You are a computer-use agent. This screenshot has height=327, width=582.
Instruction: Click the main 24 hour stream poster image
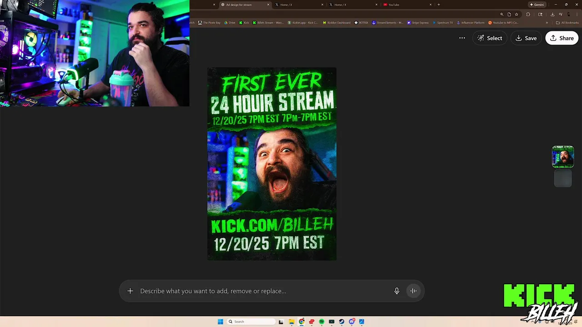point(272,164)
